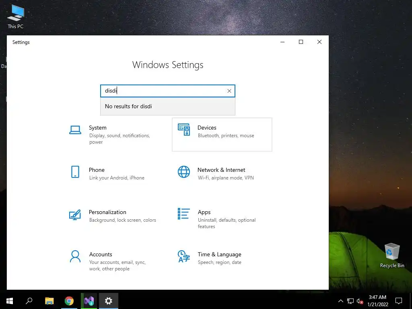The image size is (412, 309).
Task: Open Network & Internet category title
Action: point(221,170)
